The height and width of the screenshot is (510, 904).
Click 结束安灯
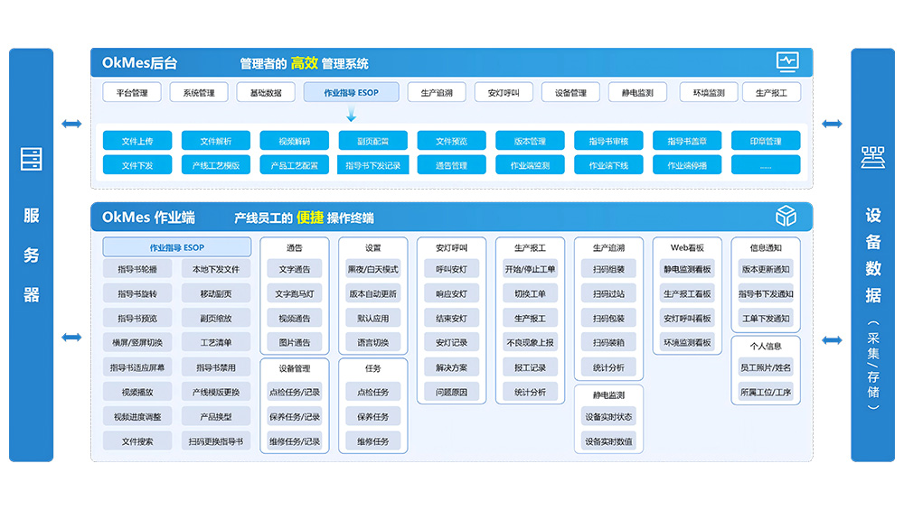pyautogui.click(x=451, y=319)
